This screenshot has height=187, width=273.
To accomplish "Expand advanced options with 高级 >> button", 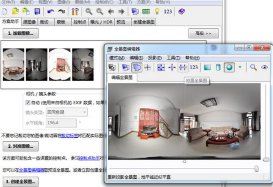I will coord(203,33).
